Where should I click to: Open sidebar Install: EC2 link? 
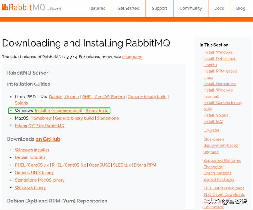[x=213, y=122]
